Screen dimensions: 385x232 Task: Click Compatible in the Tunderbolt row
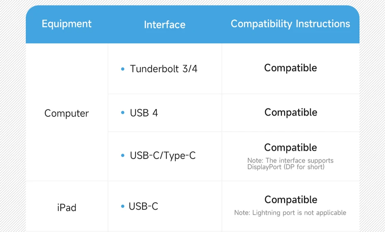(x=291, y=68)
